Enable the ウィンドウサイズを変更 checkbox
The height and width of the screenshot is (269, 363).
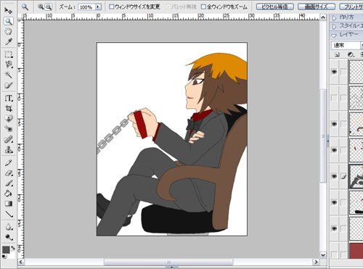111,7
